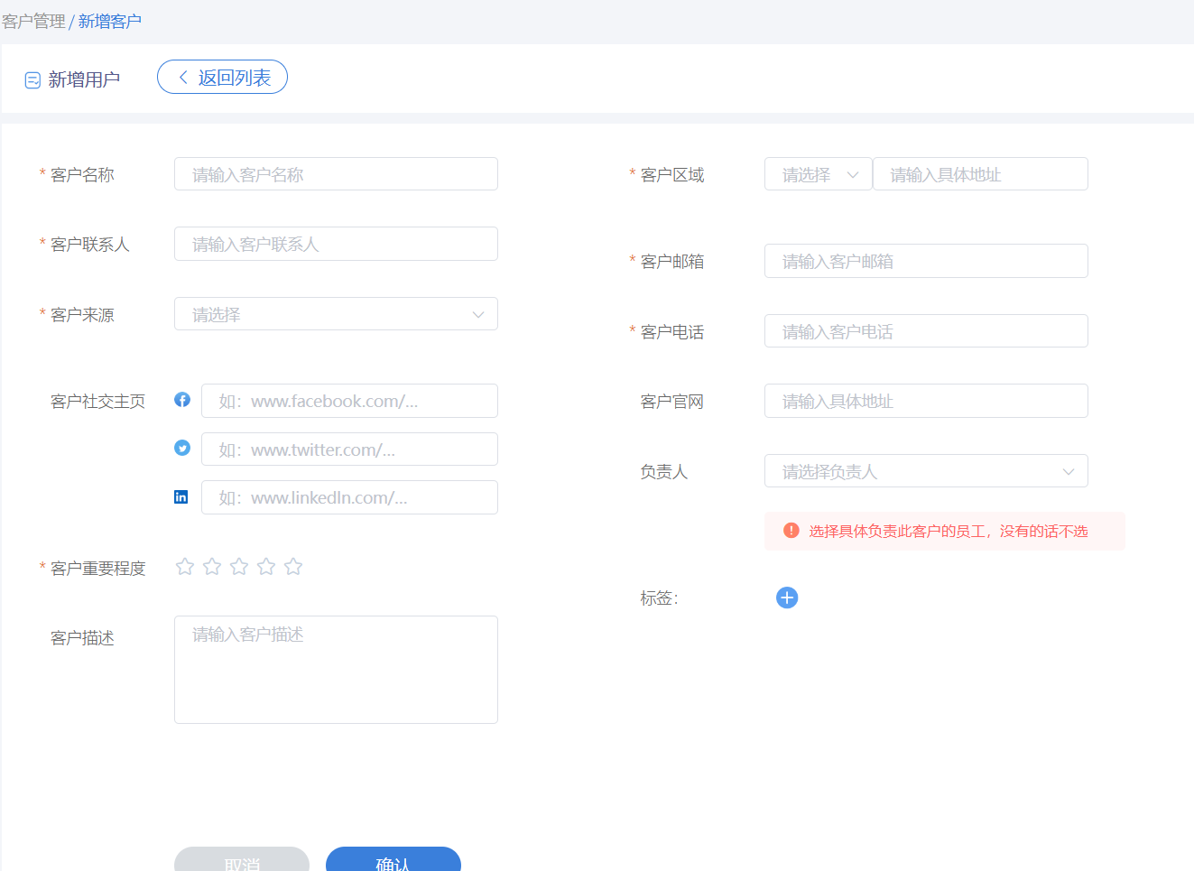Focus the 客户邮箱 input field

coord(926,261)
